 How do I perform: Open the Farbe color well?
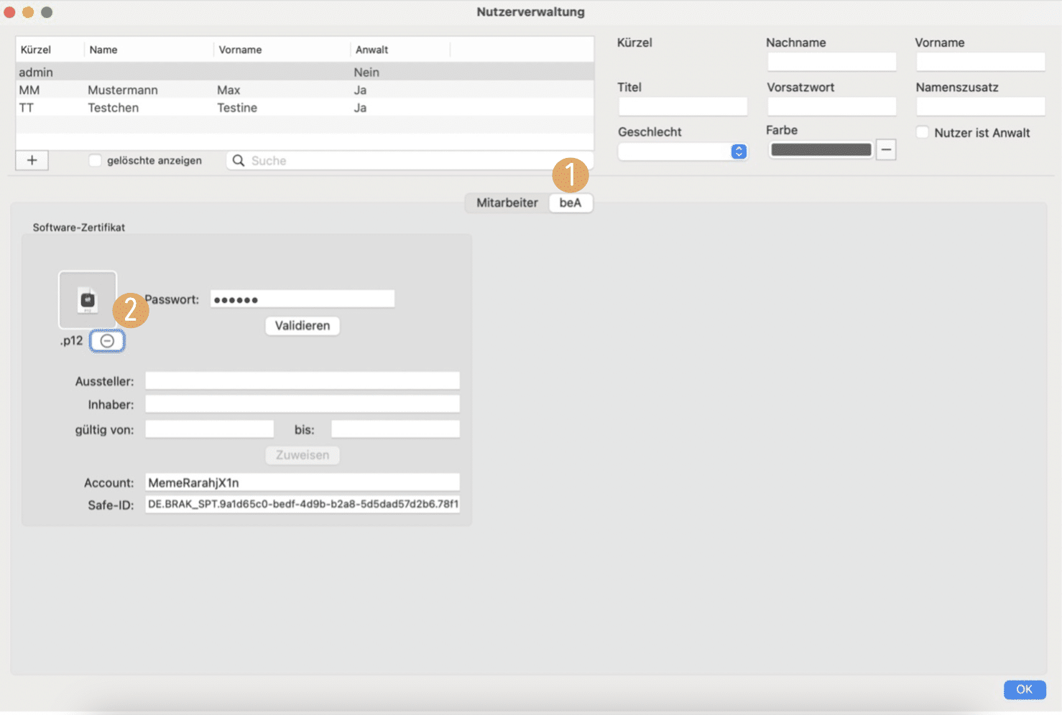pos(821,149)
